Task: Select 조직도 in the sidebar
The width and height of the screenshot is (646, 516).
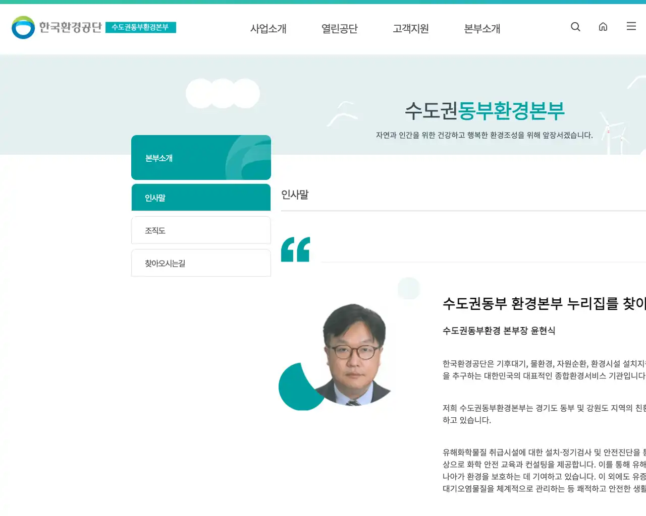Action: 201,230
